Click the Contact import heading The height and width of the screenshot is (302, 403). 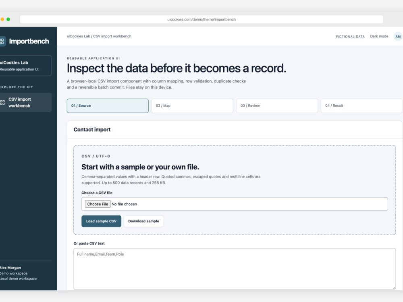[x=92, y=129]
